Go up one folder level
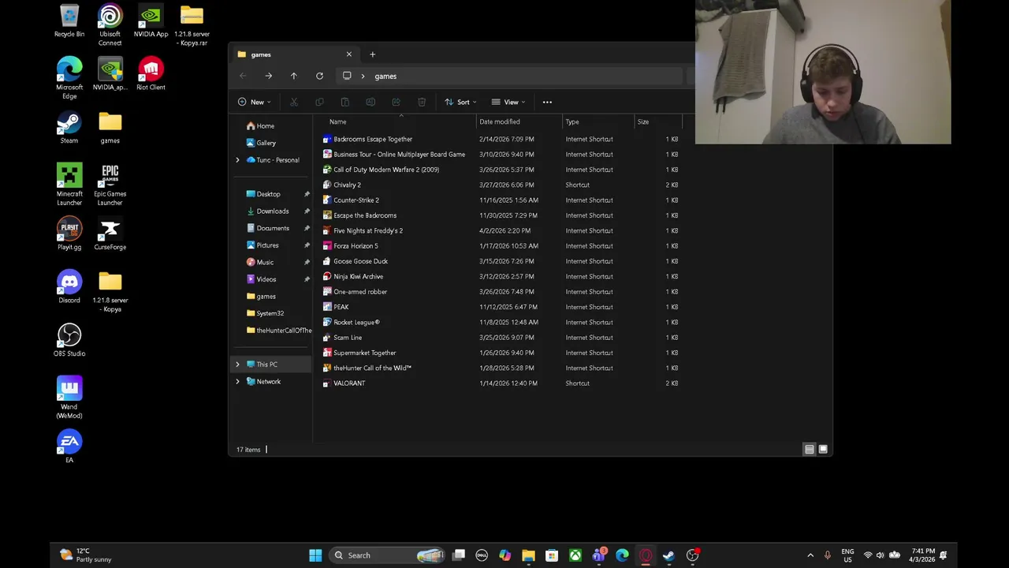Image resolution: width=1009 pixels, height=568 pixels. (293, 76)
